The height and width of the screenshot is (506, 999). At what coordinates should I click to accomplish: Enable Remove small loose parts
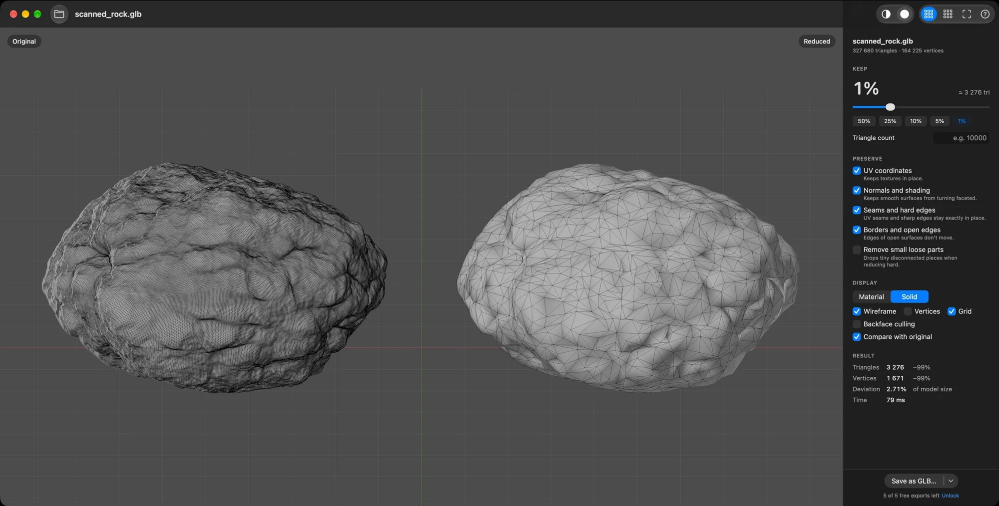pos(857,250)
